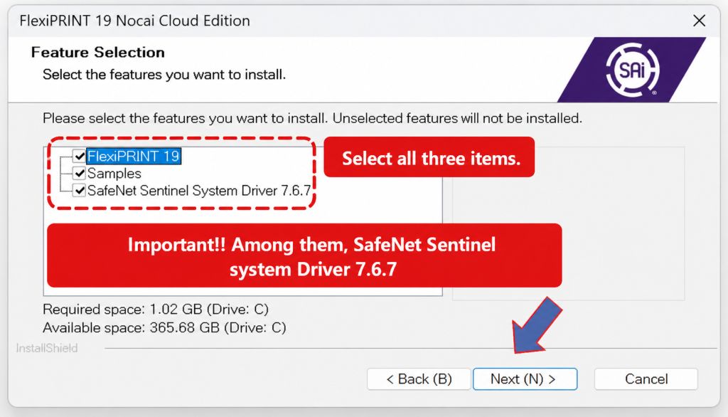Viewport: 728px width, 417px height.
Task: Click the Available space: 365.68 GB text
Action: [x=164, y=328]
